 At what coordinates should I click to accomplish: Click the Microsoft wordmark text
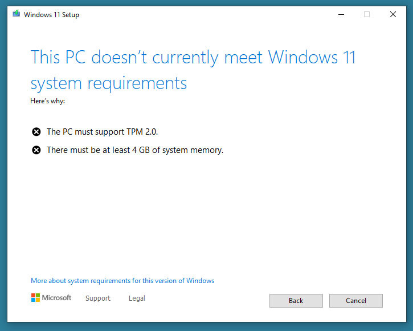(x=56, y=298)
